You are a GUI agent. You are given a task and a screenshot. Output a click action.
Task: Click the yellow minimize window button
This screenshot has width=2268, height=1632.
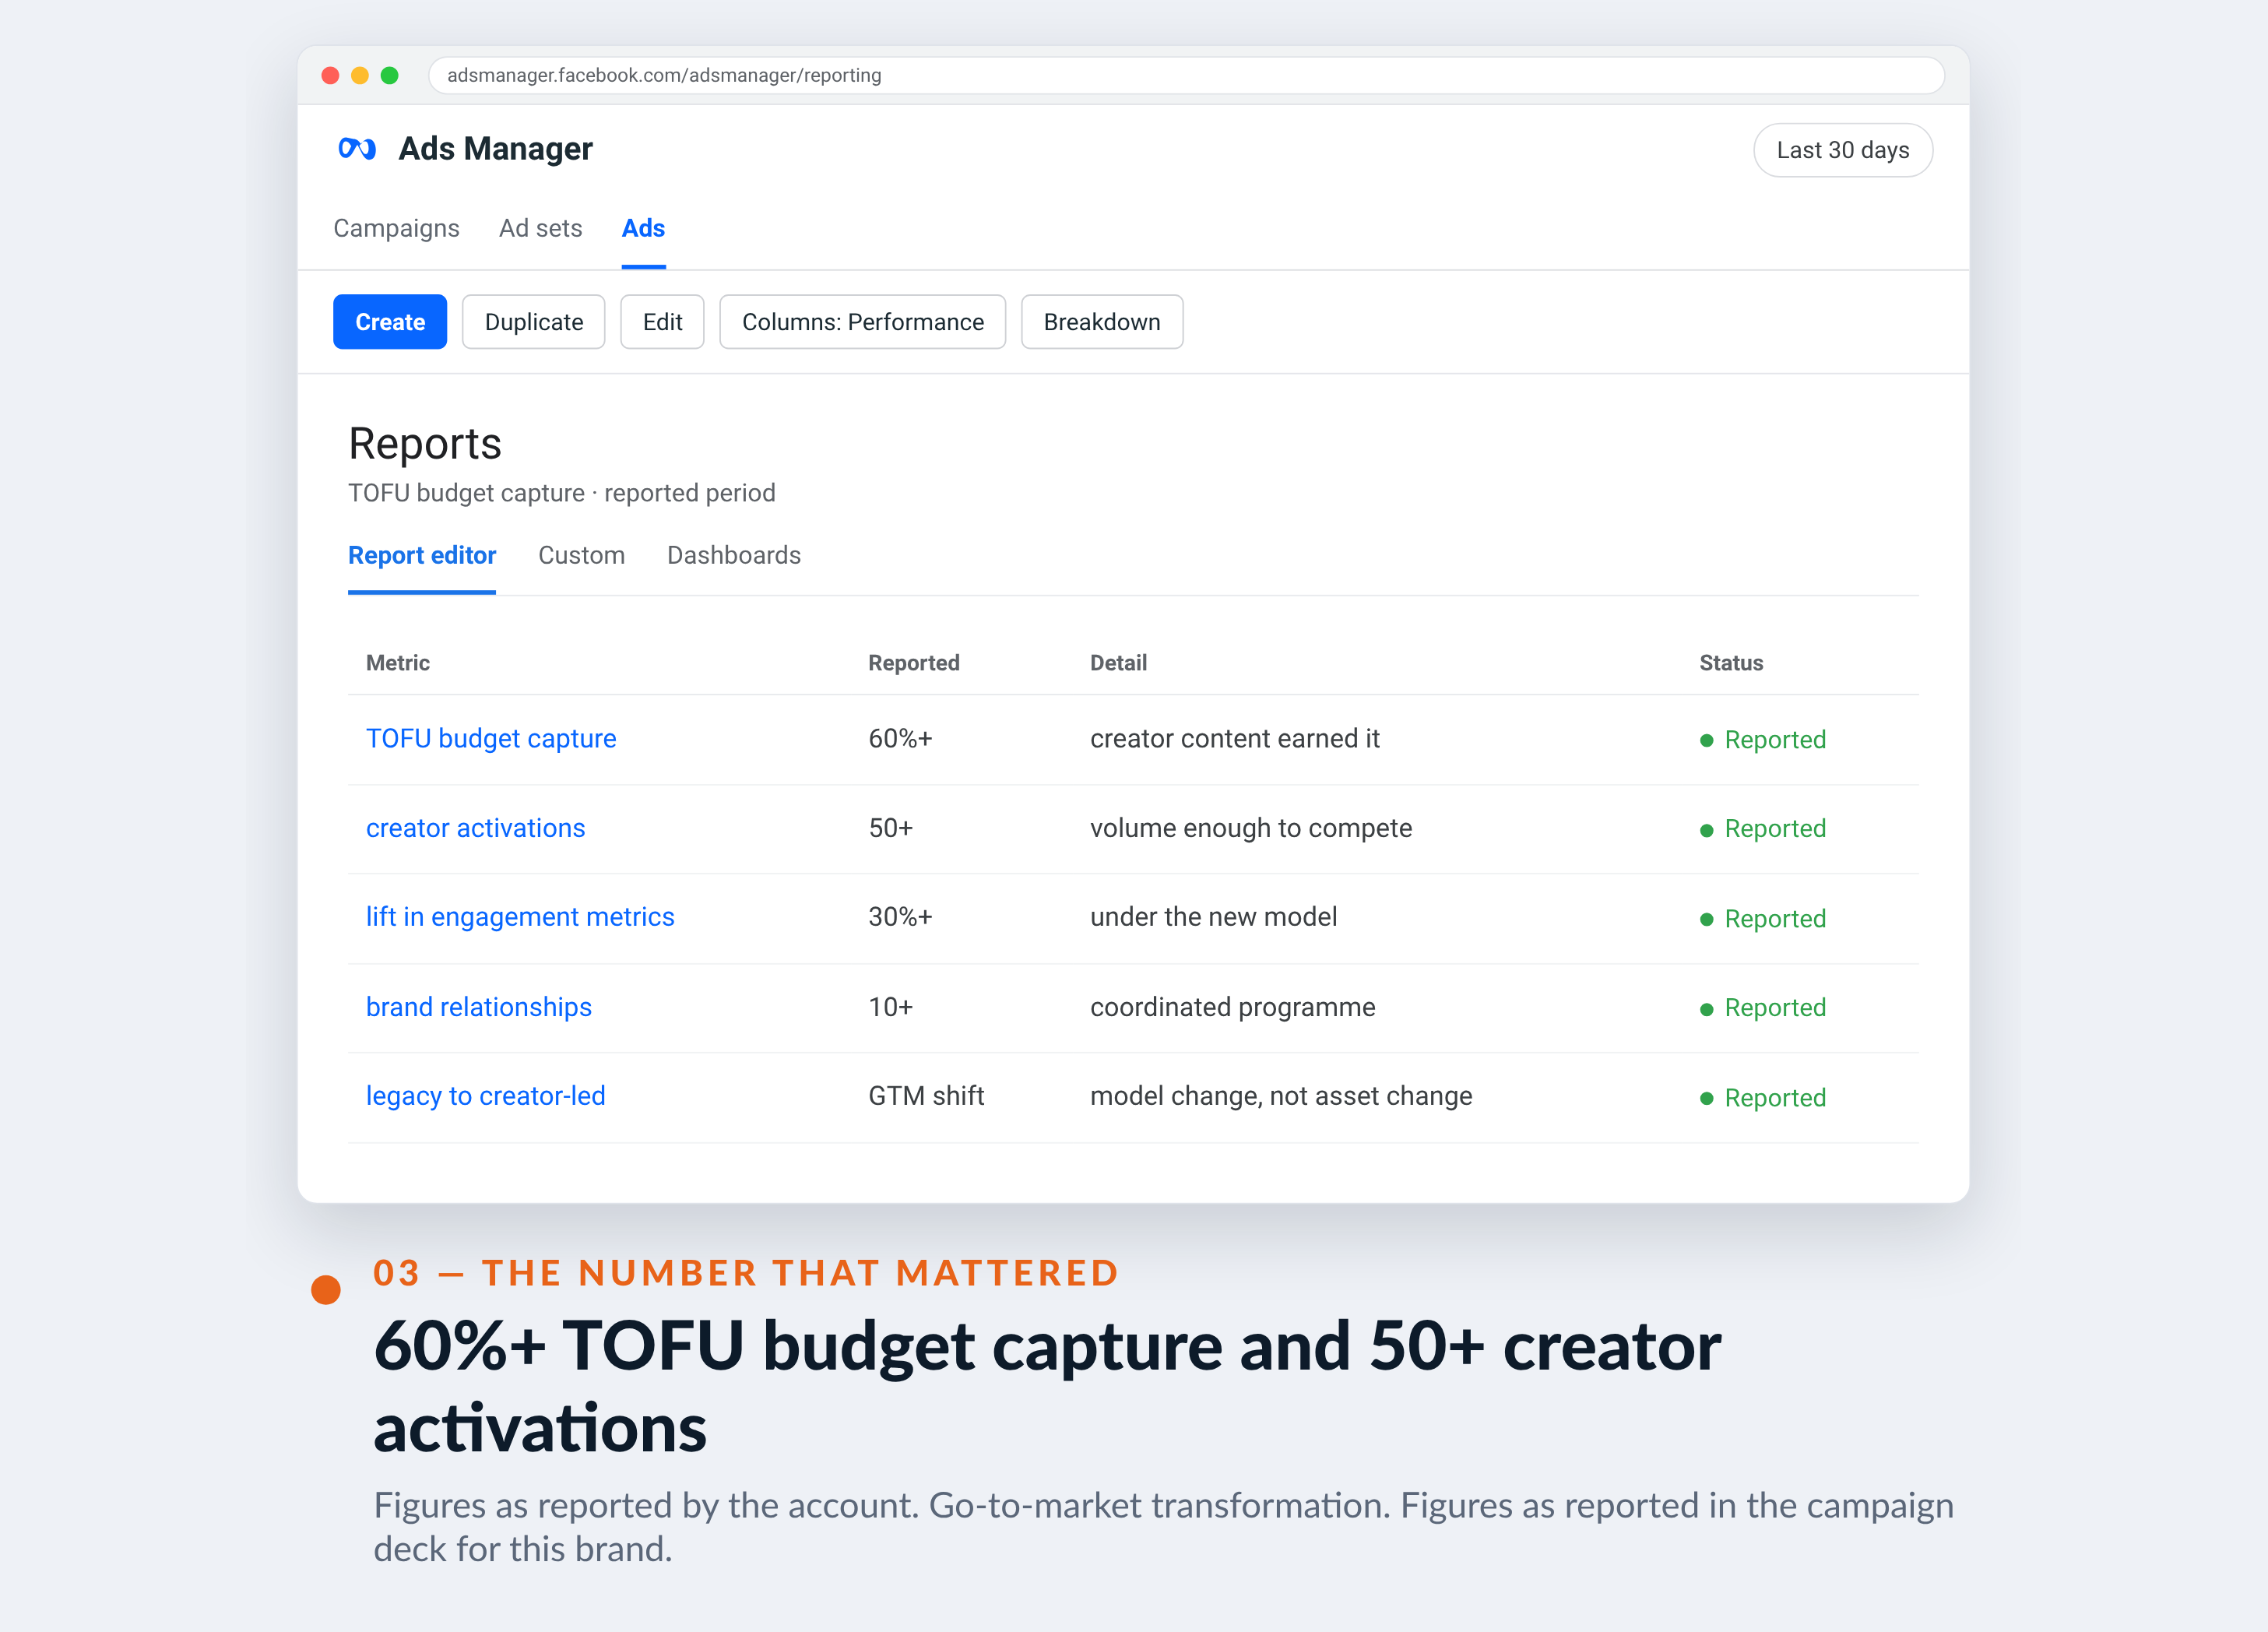(x=360, y=75)
